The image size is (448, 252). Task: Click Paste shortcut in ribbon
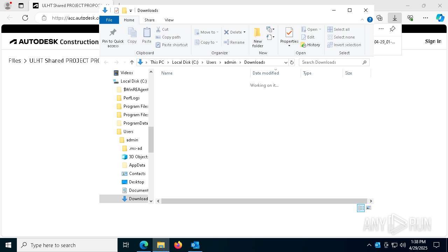(x=171, y=45)
